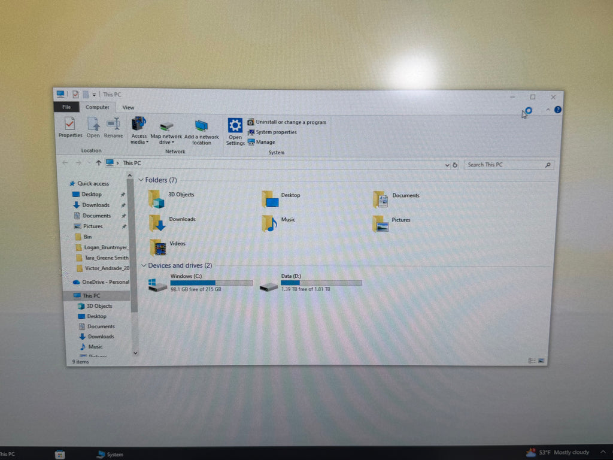This screenshot has width=613, height=460.
Task: Open the Tara_Greene Smith folder
Action: tap(102, 258)
